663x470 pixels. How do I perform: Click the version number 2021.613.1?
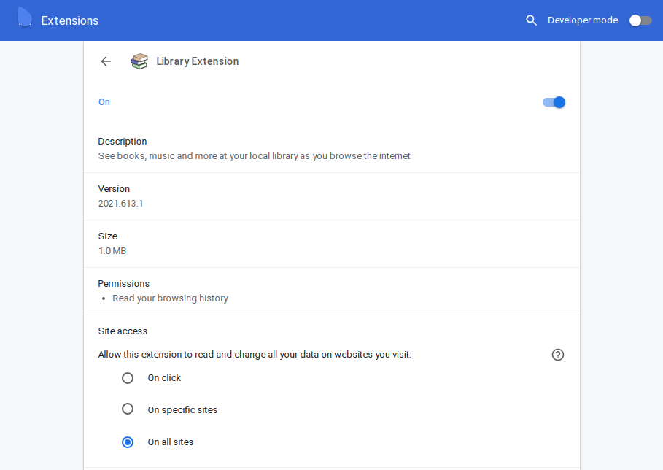point(120,204)
